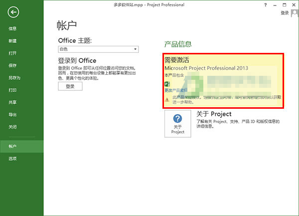Click 保存 in the sidebar
This screenshot has height=216, width=299.
pos(12,65)
